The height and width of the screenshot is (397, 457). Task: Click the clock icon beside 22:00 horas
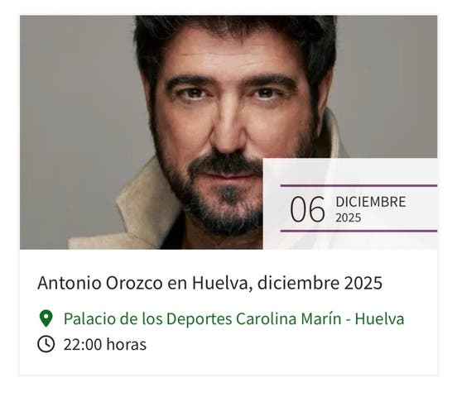46,344
